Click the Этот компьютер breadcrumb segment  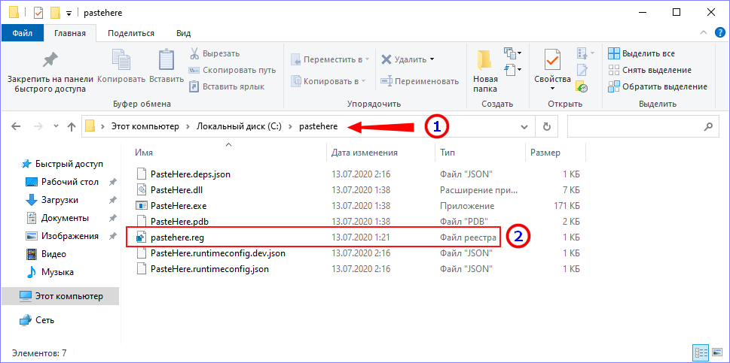click(145, 126)
